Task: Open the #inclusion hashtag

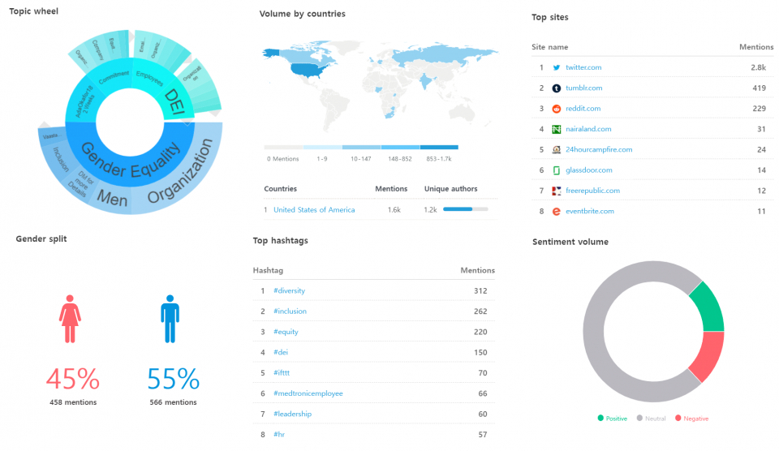Action: tap(290, 311)
